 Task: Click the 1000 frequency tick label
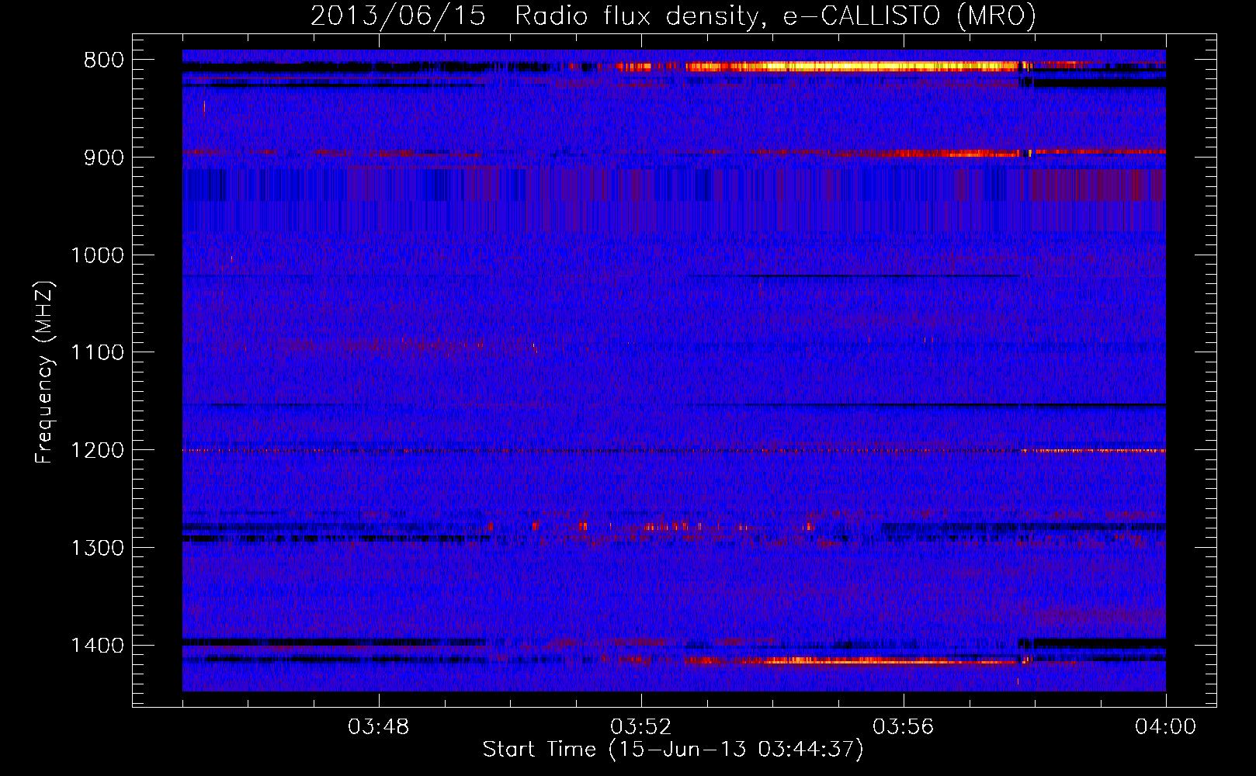(97, 255)
